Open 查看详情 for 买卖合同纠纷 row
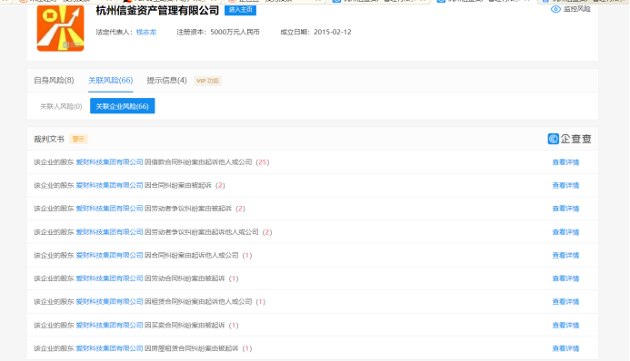This screenshot has height=361, width=630. coord(565,325)
